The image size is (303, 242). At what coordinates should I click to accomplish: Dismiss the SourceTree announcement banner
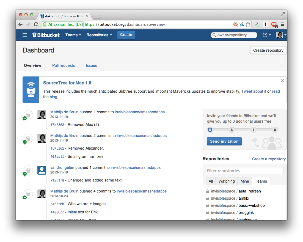tap(282, 81)
